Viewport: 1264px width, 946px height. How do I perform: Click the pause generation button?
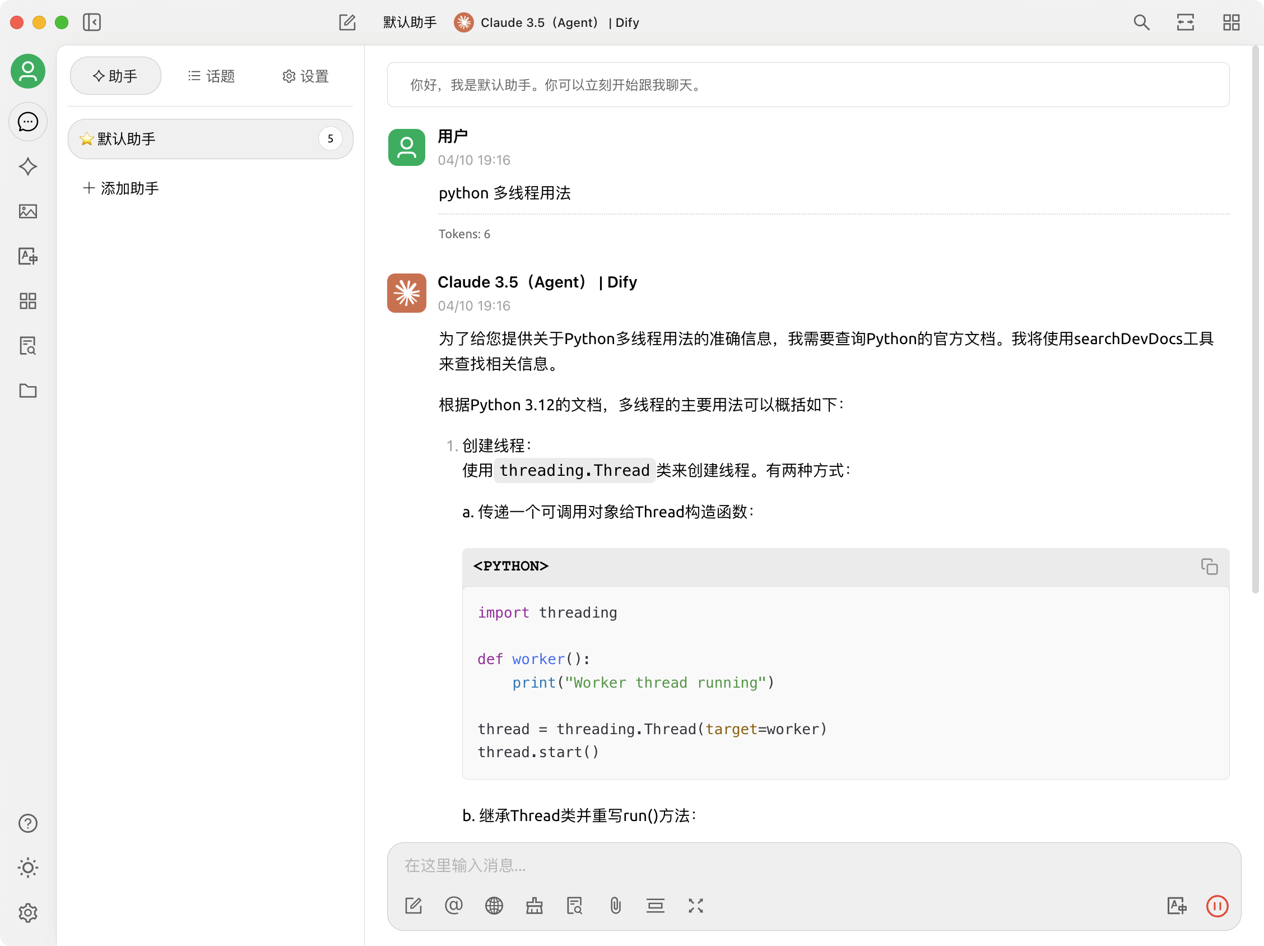(1216, 906)
